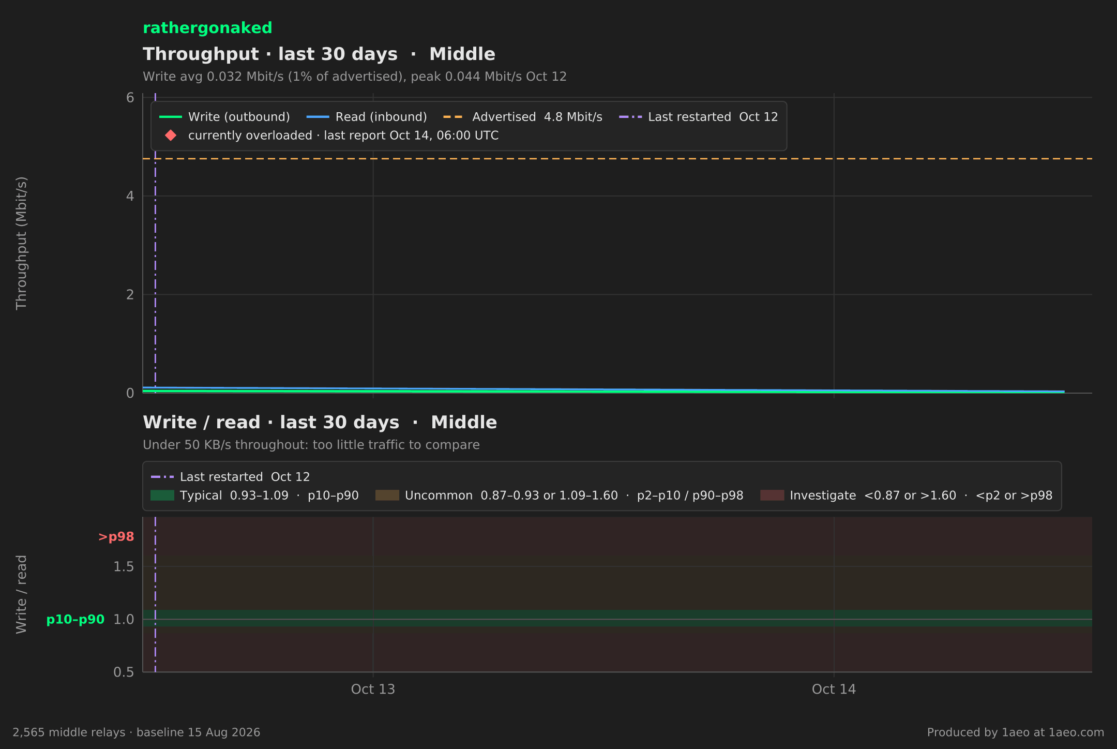Click 'Under 50 KB/s throughout' subtitle
Viewport: 1117px width, 749px height.
point(311,445)
